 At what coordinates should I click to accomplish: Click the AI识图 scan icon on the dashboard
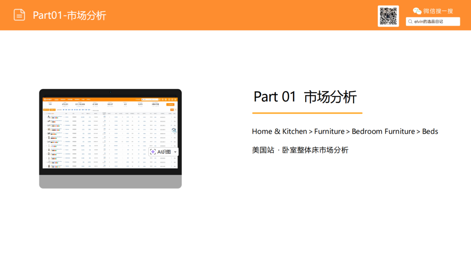pyautogui.click(x=153, y=152)
